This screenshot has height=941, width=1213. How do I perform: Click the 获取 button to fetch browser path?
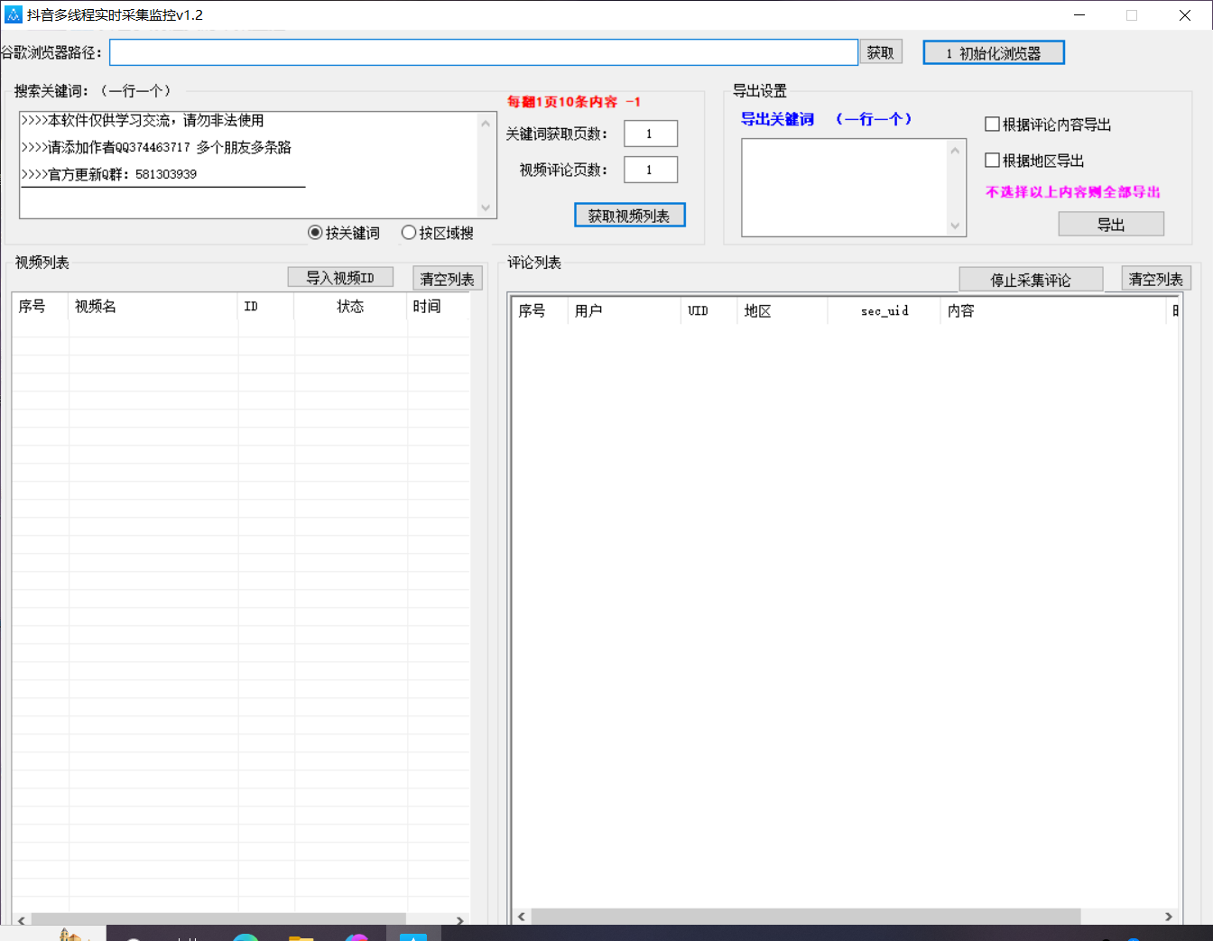(880, 52)
